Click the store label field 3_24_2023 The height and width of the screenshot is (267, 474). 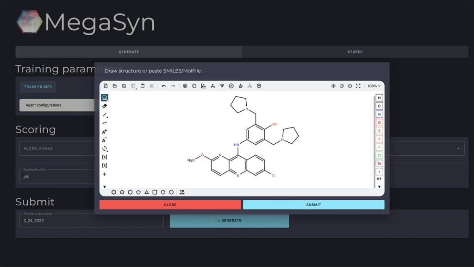click(92, 221)
